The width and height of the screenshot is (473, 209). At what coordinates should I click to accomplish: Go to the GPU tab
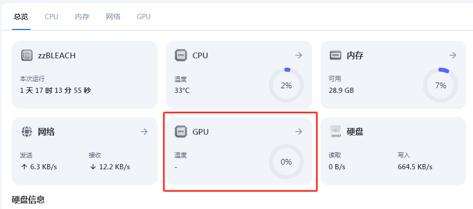144,17
